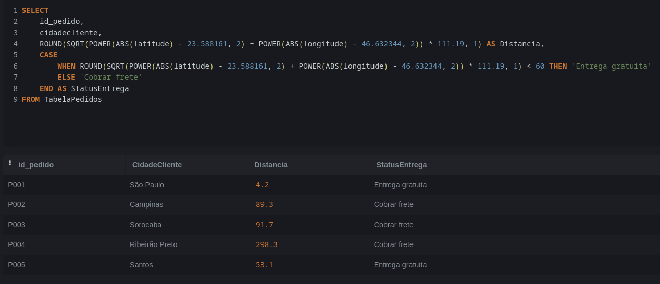Image resolution: width=660 pixels, height=284 pixels.
Task: Click cell P003 in id_pedido column
Action: (x=17, y=225)
